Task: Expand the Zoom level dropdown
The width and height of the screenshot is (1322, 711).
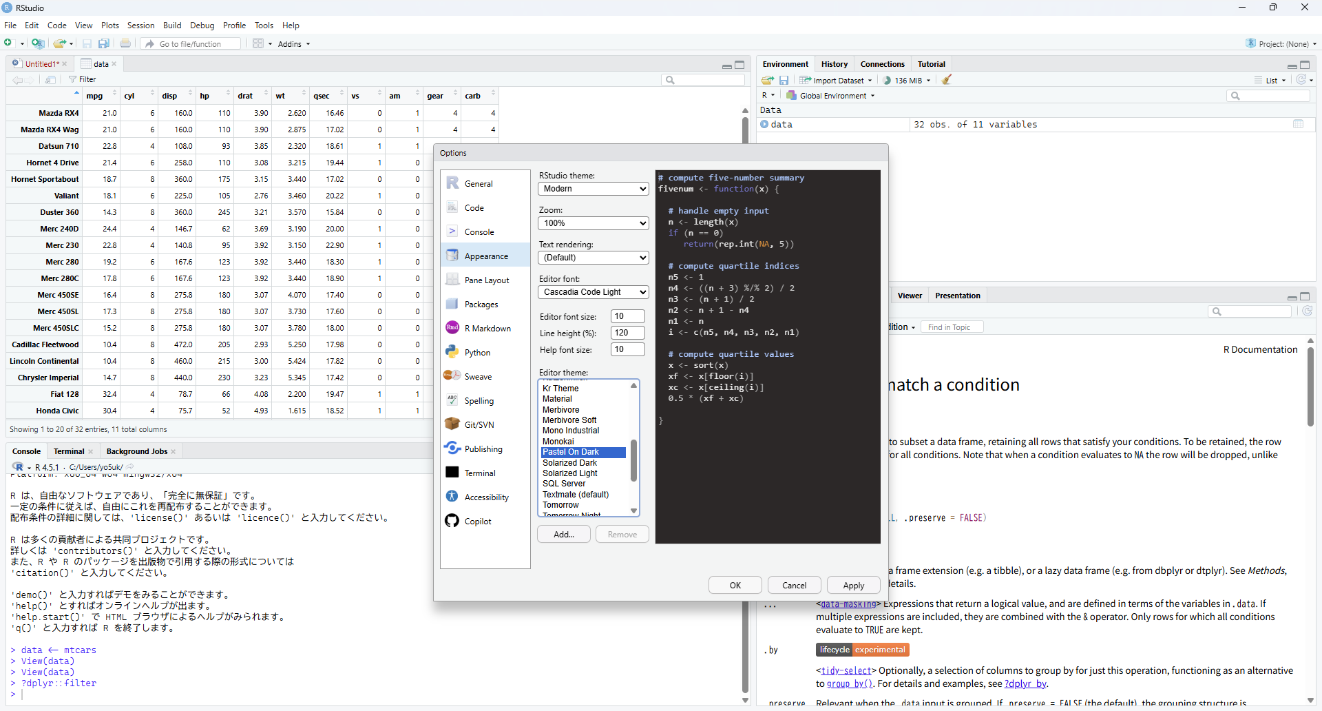Action: (593, 223)
